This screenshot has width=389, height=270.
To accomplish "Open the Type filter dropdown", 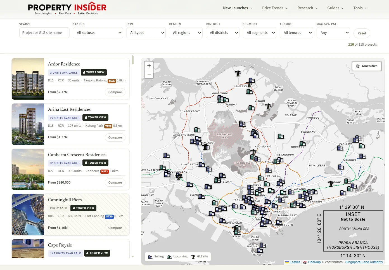I will click(146, 33).
